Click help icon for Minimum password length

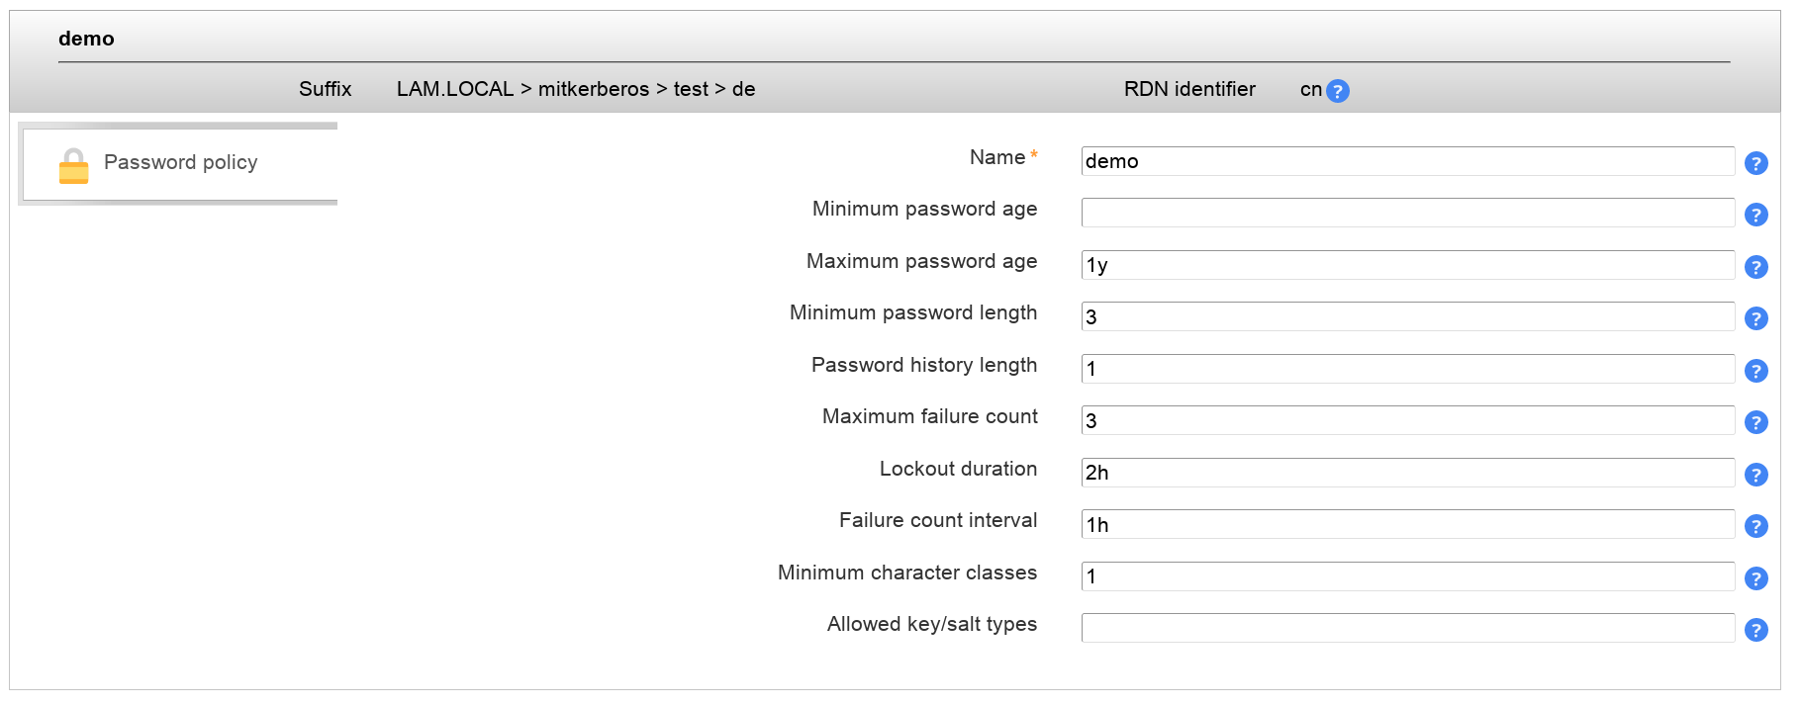point(1755,318)
